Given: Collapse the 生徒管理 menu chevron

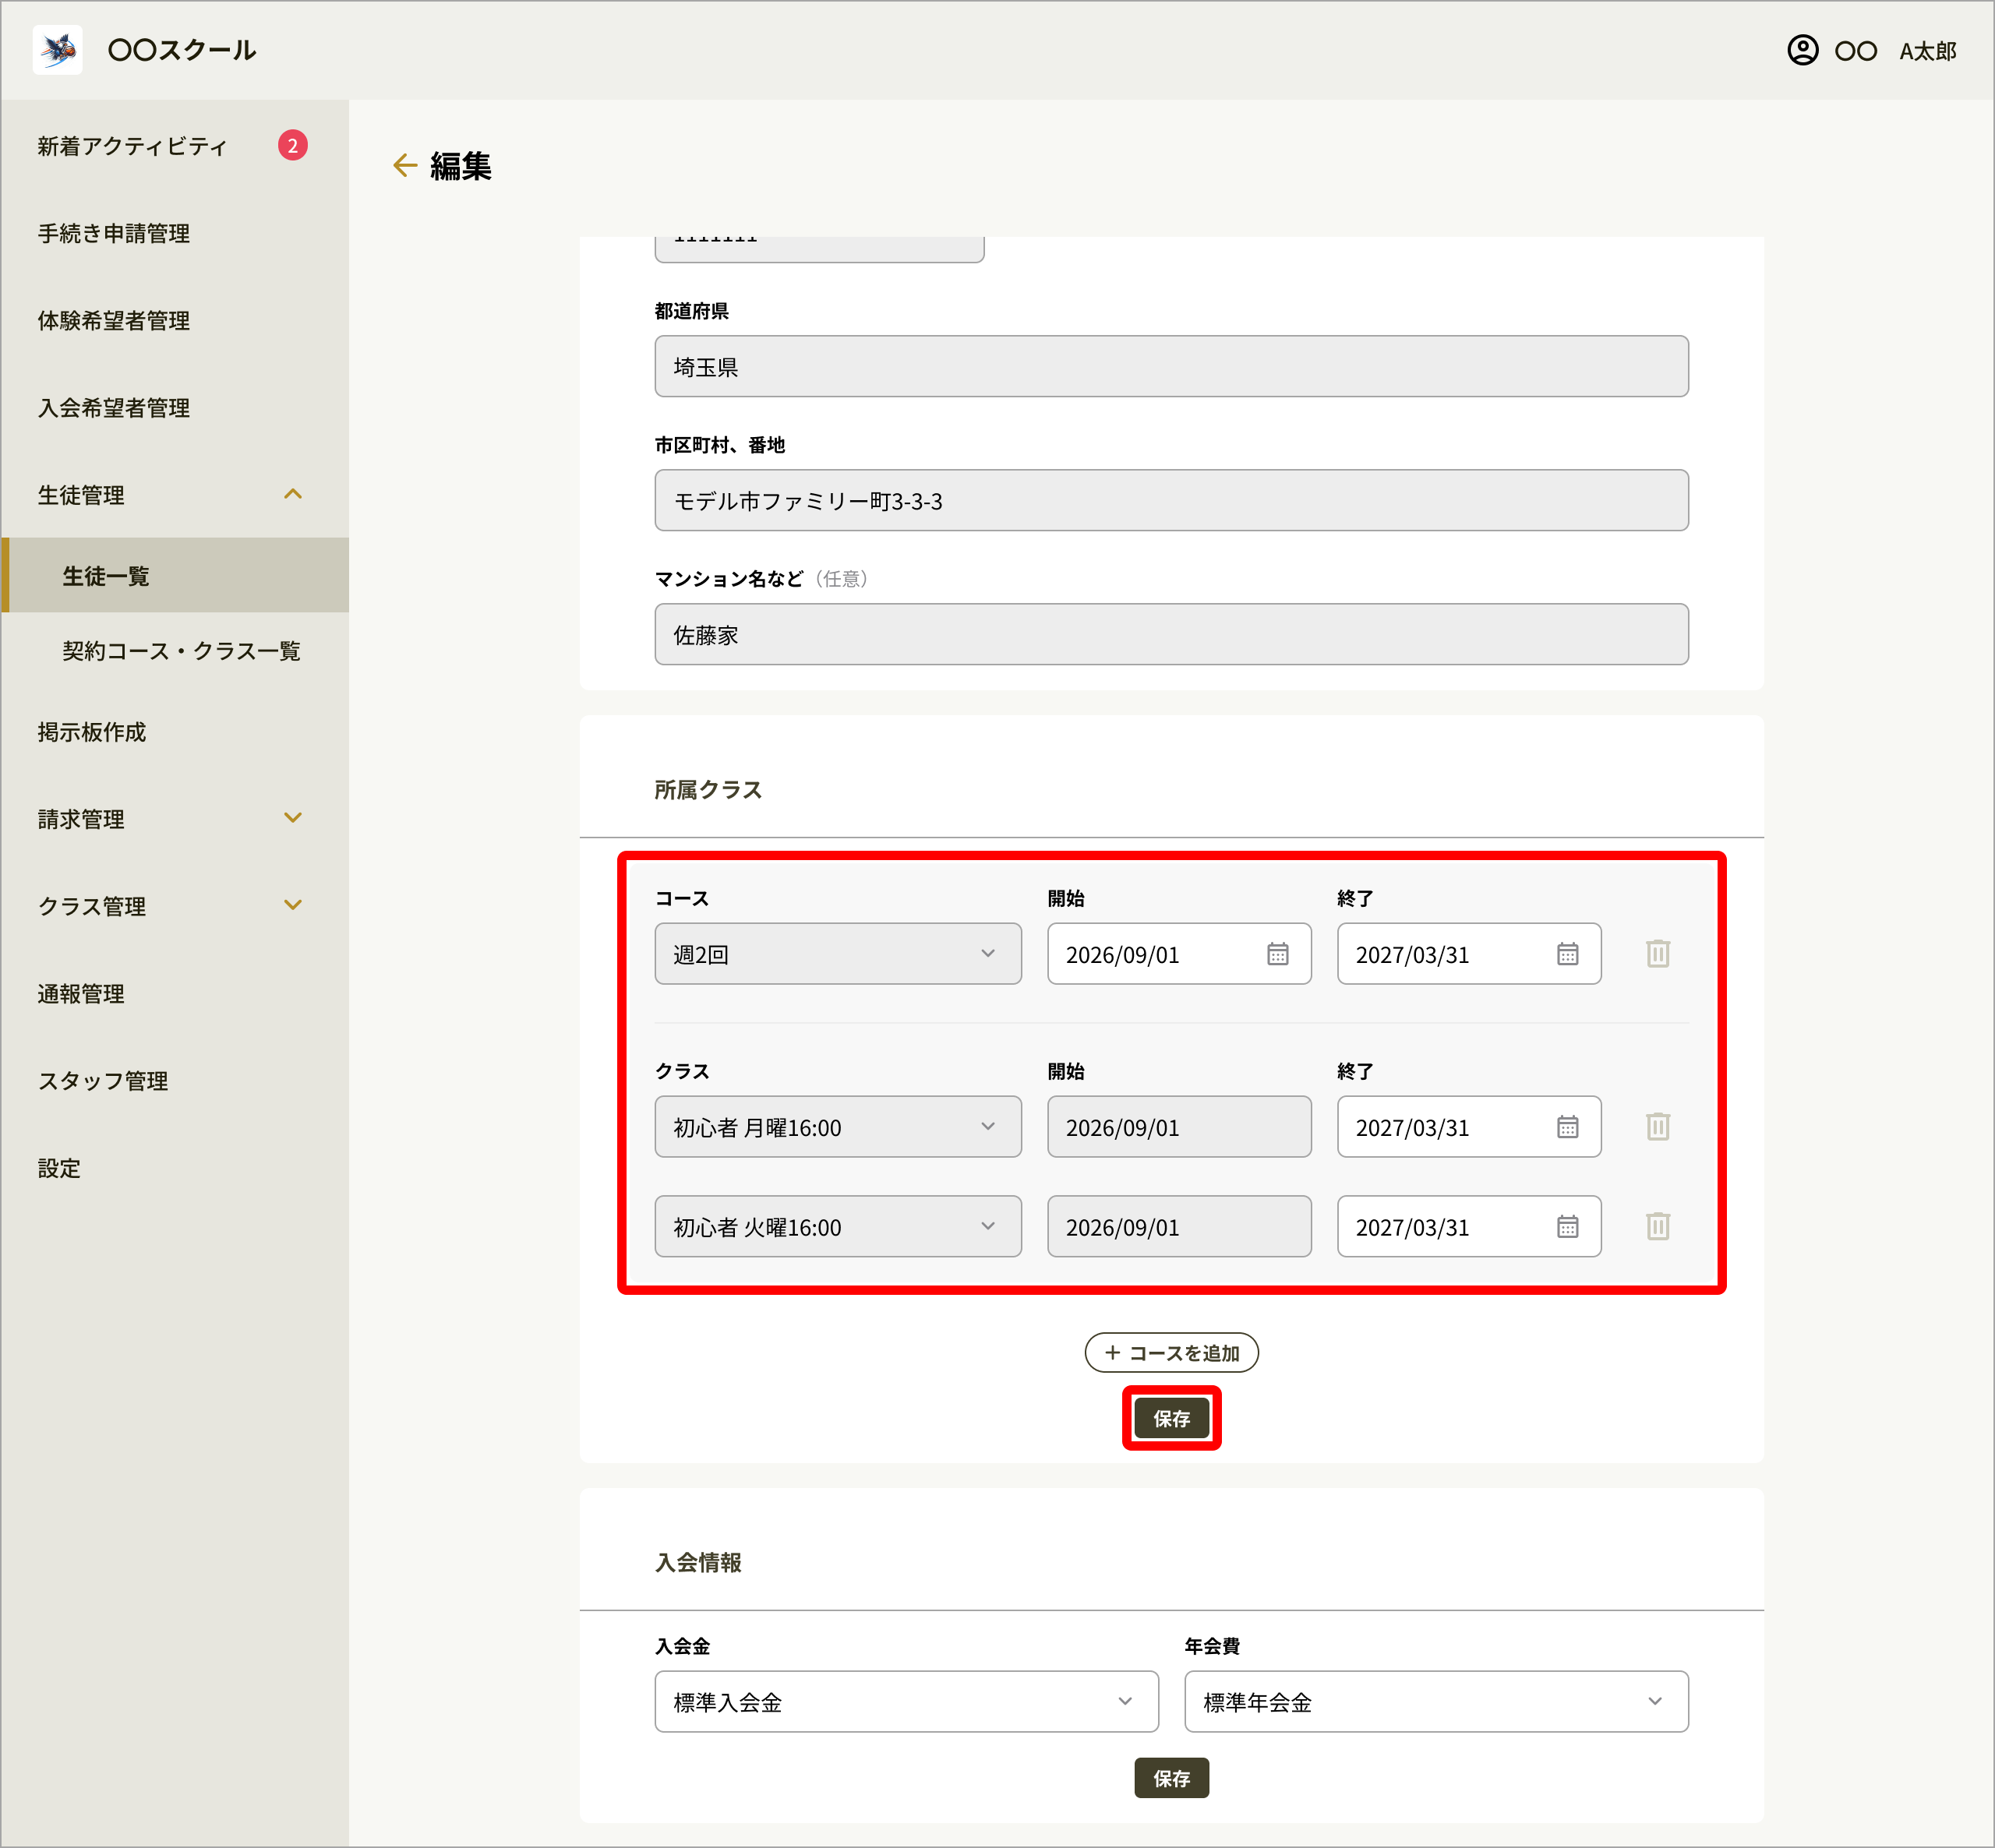Looking at the screenshot, I should point(292,494).
